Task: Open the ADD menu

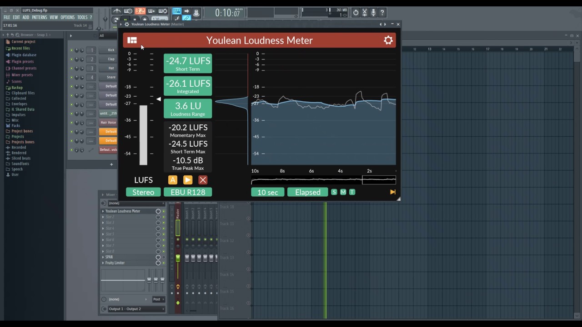Action: point(26,17)
